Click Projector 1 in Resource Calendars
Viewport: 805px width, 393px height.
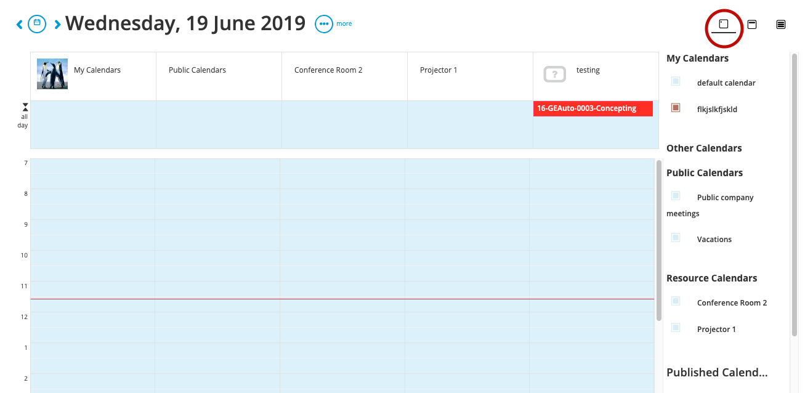pyautogui.click(x=716, y=330)
